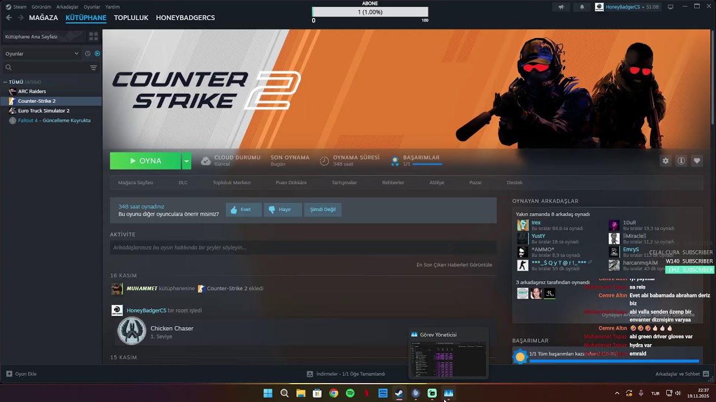Open HoneyBadgerCS account dropdown
The height and width of the screenshot is (402, 716).
627,7
